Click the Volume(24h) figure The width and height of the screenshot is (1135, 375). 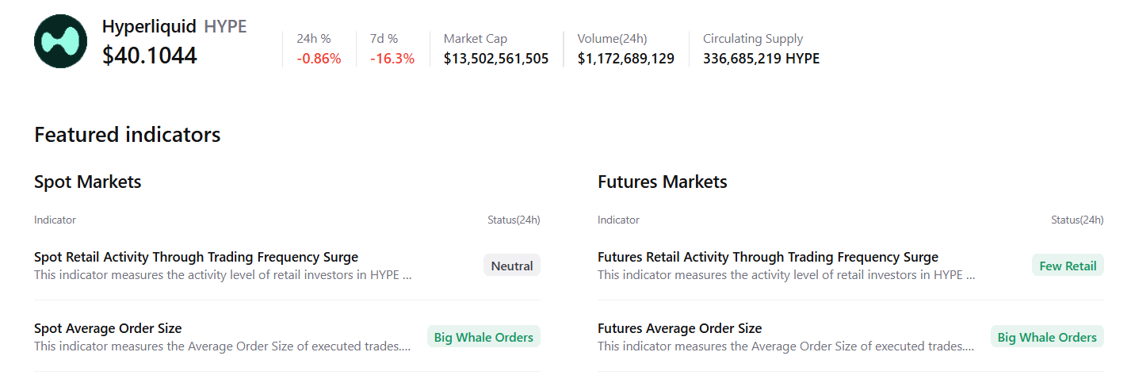pyautogui.click(x=626, y=58)
